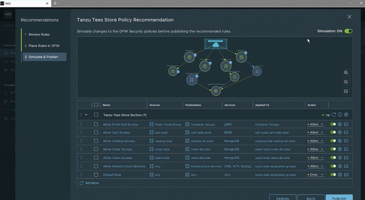View statistics chart for Allow Infrastructure Services

(346, 166)
